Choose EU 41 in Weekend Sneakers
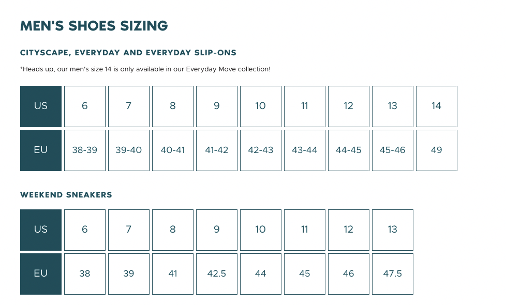The height and width of the screenshot is (305, 506). point(172,273)
